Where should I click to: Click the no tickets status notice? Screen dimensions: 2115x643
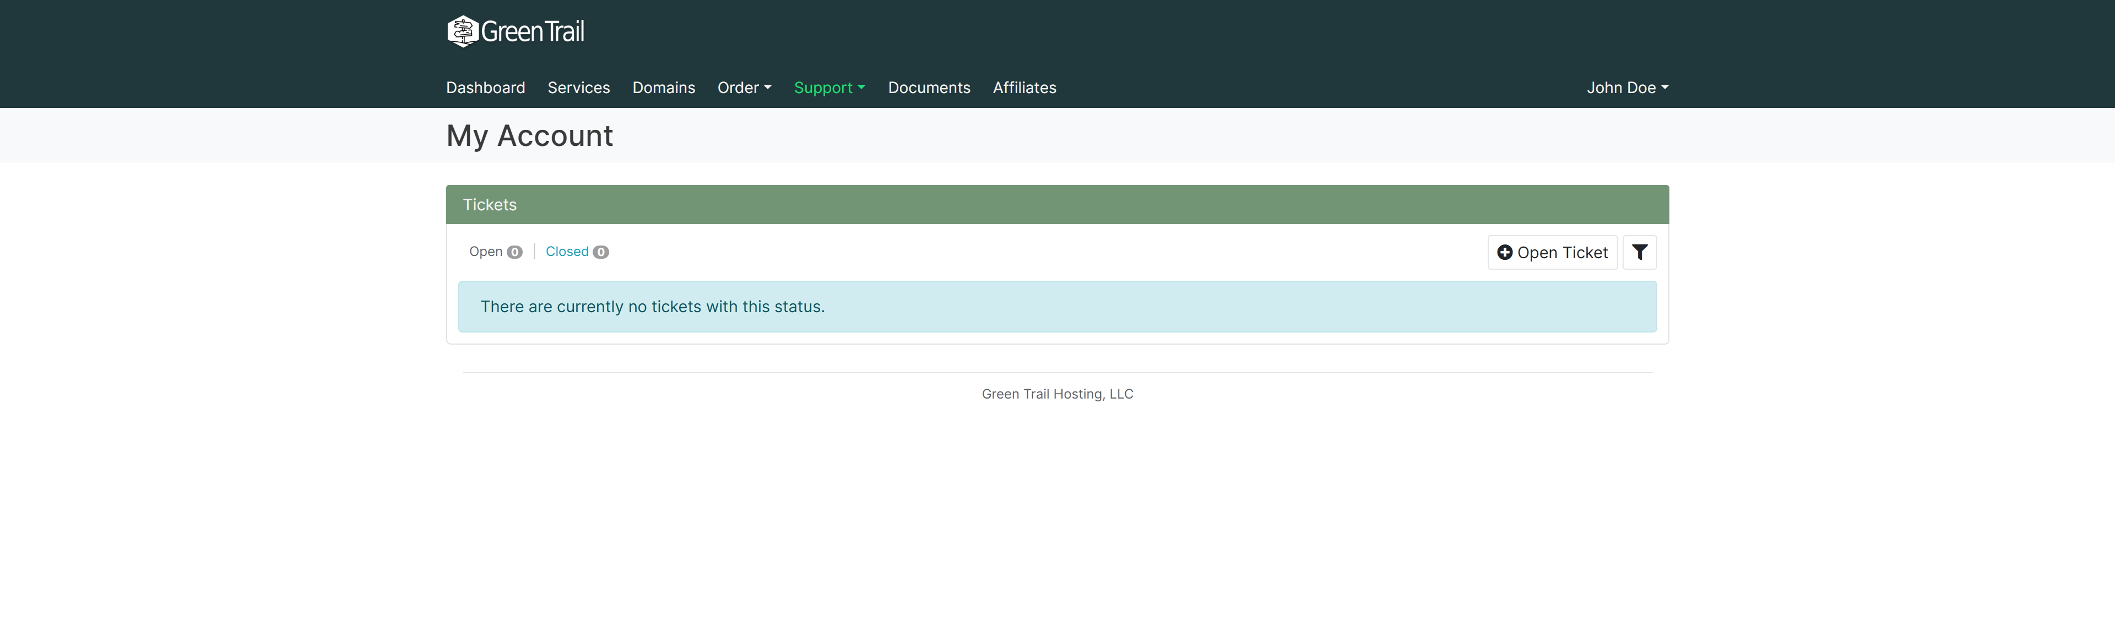point(1057,307)
